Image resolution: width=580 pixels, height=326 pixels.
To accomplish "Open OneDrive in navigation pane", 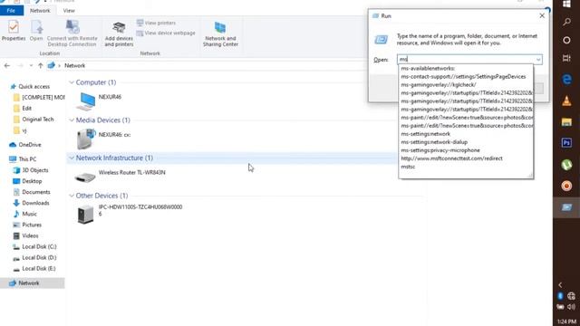I will (25, 145).
